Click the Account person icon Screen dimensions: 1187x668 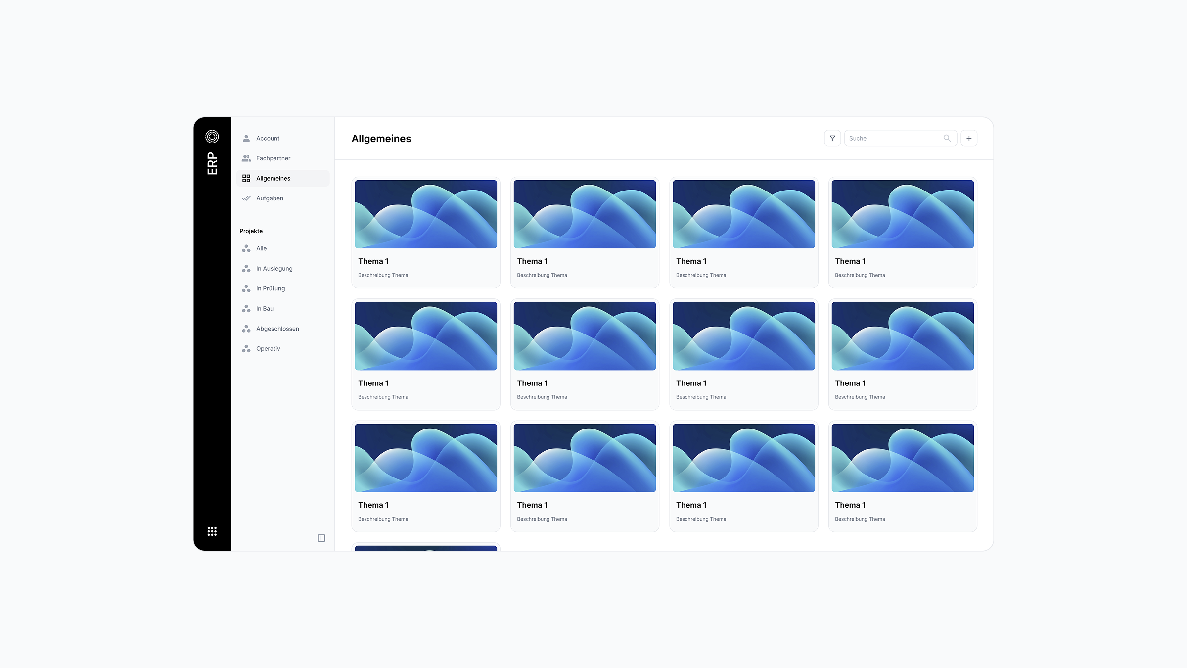(x=246, y=139)
